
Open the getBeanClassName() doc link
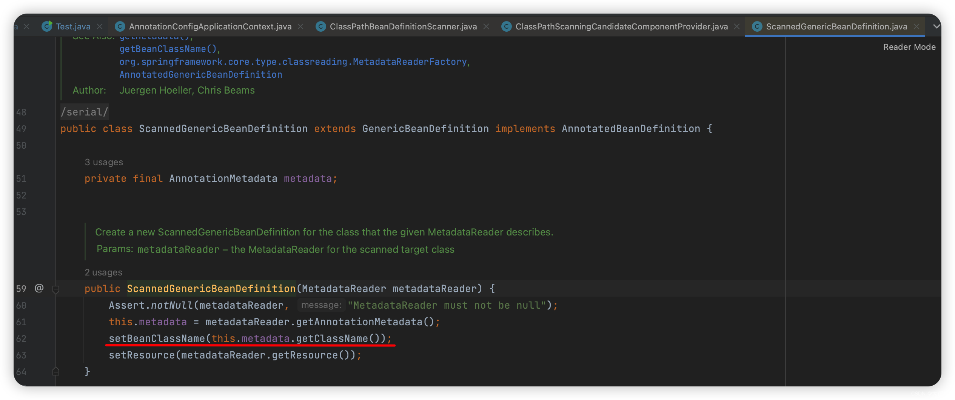[168, 49]
